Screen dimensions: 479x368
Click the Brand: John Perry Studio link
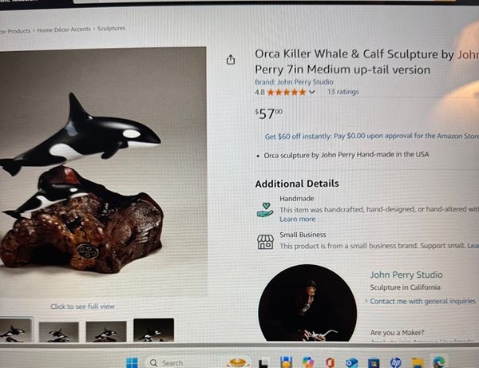[294, 82]
